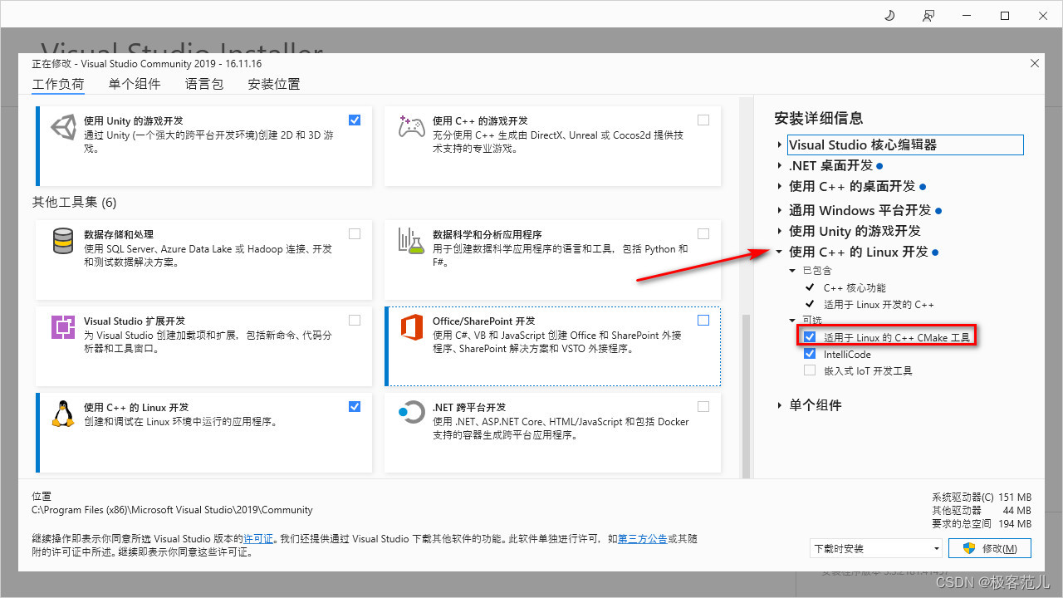The image size is (1063, 598).
Task: Switch to the 单个组件 tab
Action: (x=135, y=84)
